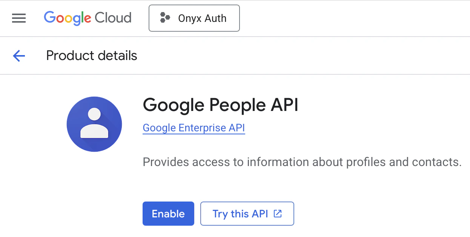Expand the Onyx Auth project selection box
The image size is (470, 237).
click(194, 18)
